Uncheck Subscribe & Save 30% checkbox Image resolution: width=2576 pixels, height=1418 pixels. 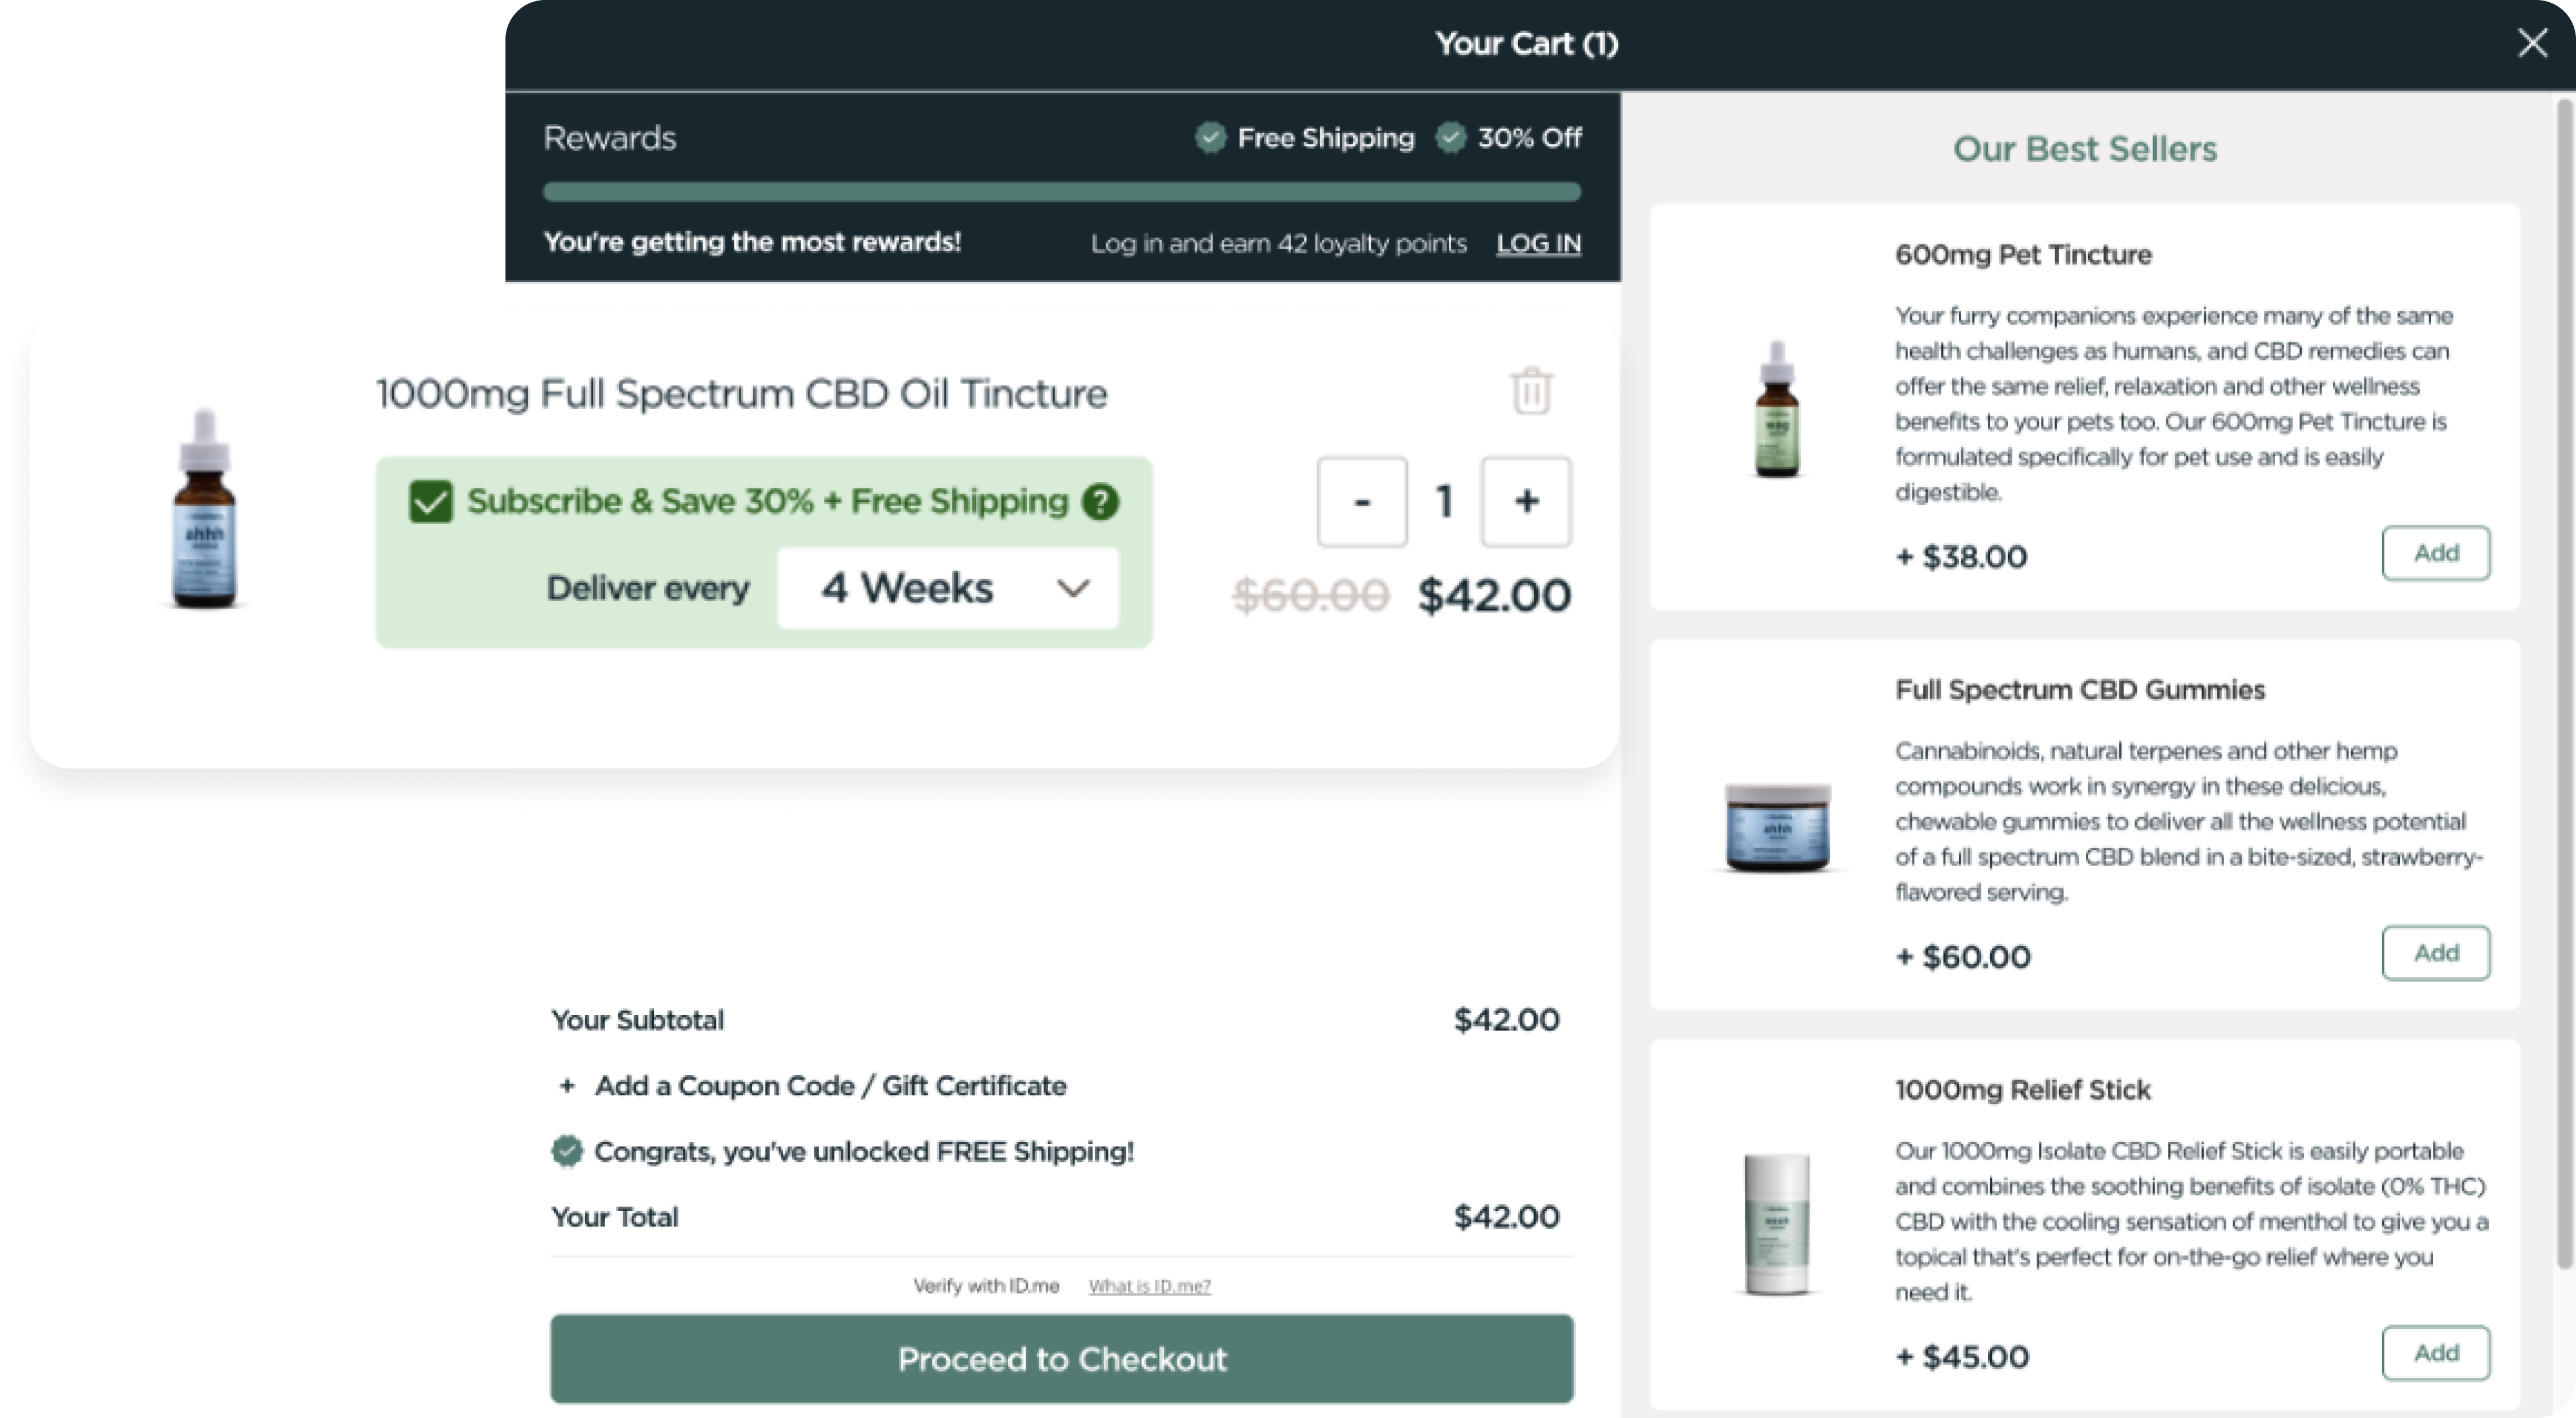pyautogui.click(x=431, y=501)
